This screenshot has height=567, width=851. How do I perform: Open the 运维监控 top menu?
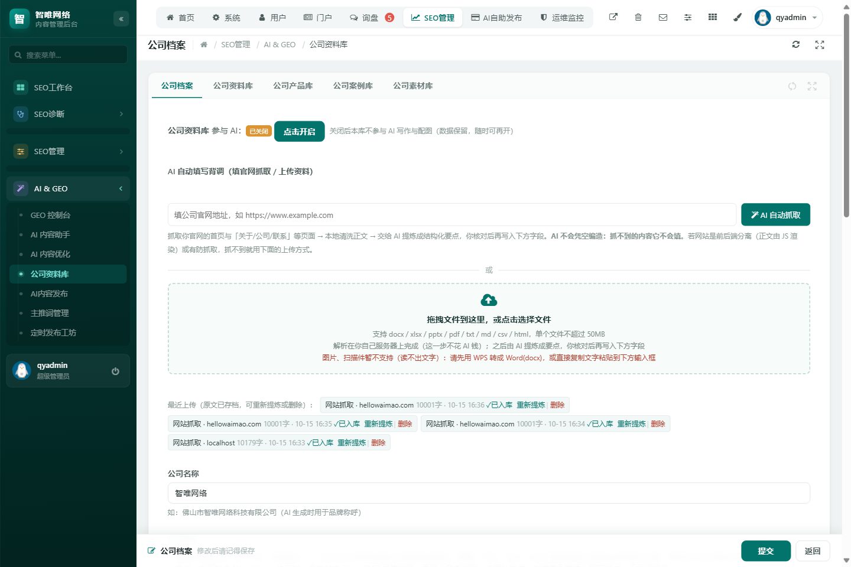[x=562, y=18]
